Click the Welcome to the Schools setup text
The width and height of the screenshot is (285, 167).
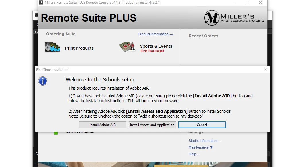(x=101, y=80)
